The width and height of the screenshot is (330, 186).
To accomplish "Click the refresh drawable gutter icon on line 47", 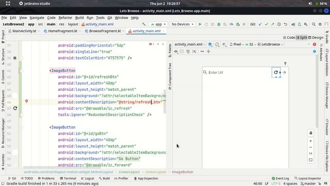I will pos(15,108).
